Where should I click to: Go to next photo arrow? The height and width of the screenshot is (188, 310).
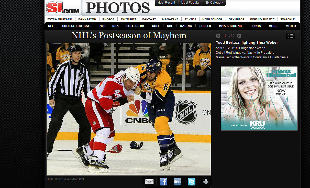coord(239,36)
